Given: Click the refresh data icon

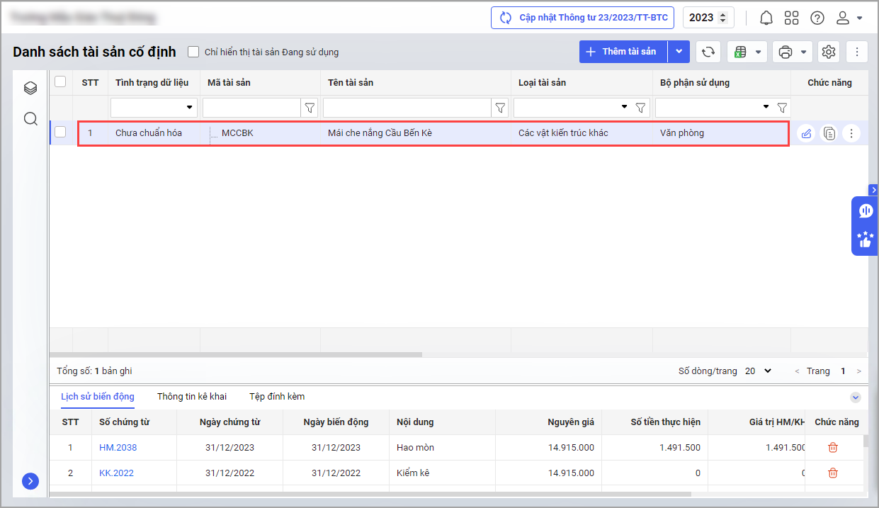Looking at the screenshot, I should [x=708, y=52].
